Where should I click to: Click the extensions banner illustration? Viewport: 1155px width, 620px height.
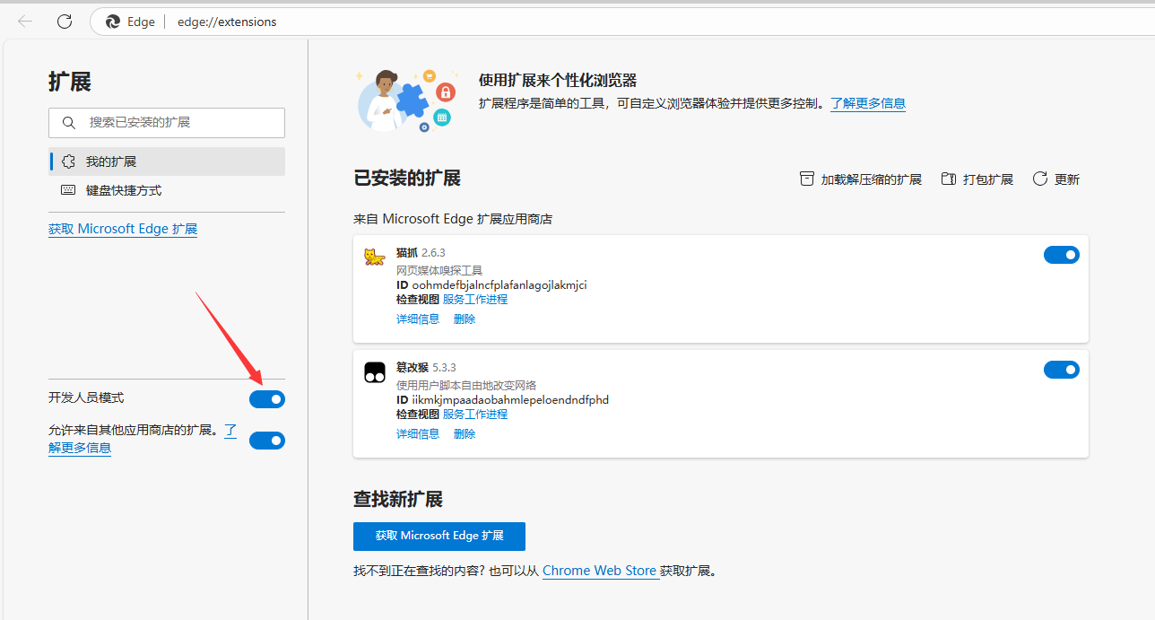(x=407, y=100)
